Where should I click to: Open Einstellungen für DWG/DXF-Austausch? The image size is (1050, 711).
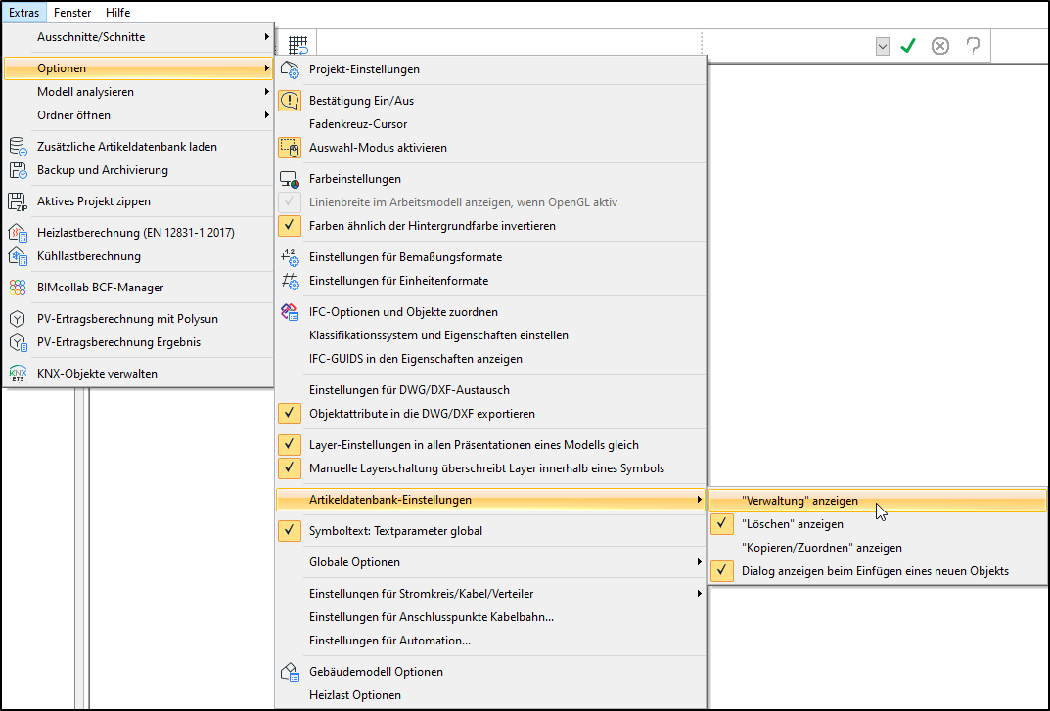491,390
